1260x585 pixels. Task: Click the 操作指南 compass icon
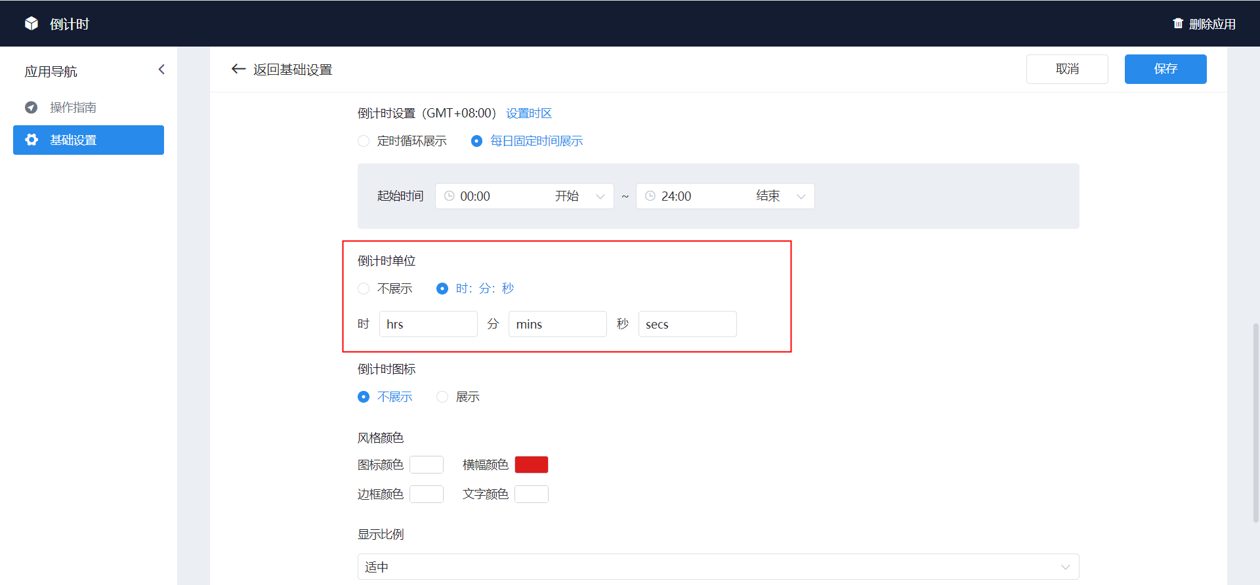point(31,107)
